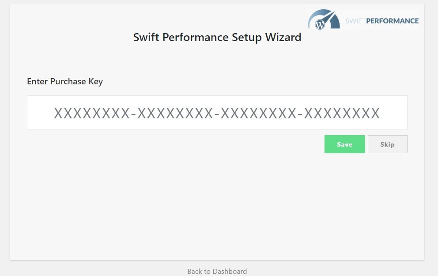Focus the purchase key input field
Image resolution: width=438 pixels, height=276 pixels.
[217, 112]
